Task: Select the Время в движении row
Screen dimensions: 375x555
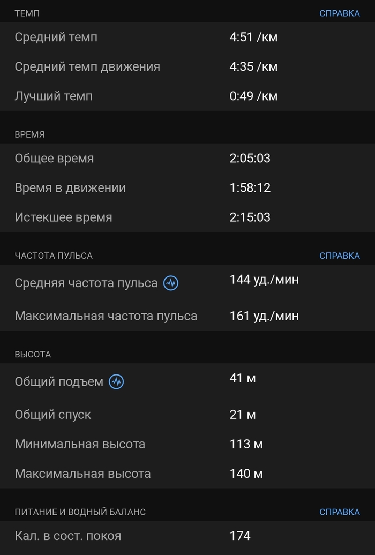Action: 187,188
